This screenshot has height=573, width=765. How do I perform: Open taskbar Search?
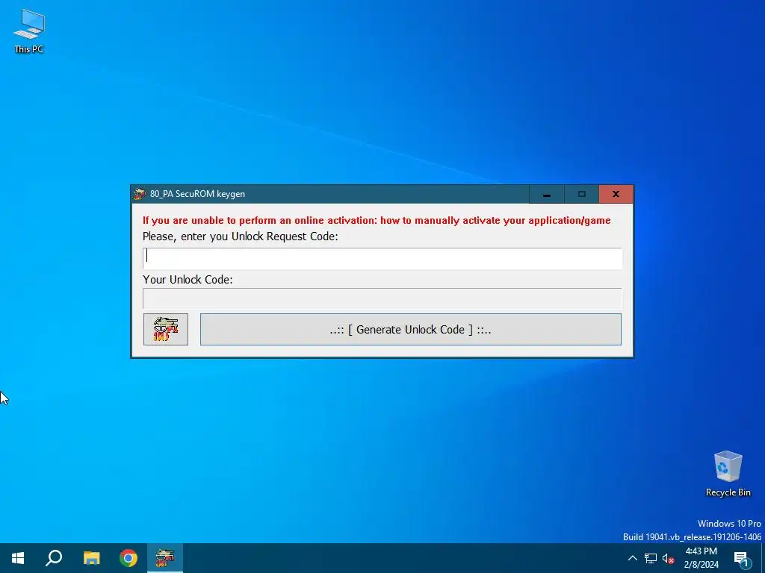point(54,558)
